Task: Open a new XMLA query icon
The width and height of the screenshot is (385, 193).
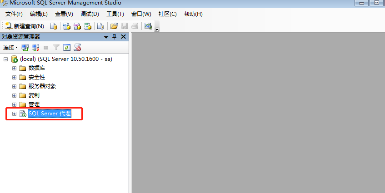Action: tap(88, 26)
